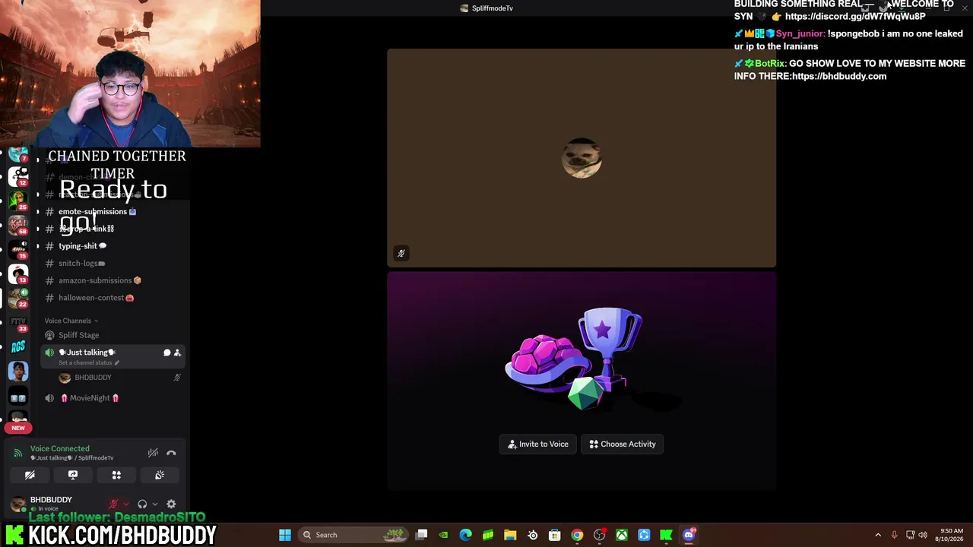Image resolution: width=973 pixels, height=547 pixels.
Task: Open microphone input options arrow
Action: point(125,504)
